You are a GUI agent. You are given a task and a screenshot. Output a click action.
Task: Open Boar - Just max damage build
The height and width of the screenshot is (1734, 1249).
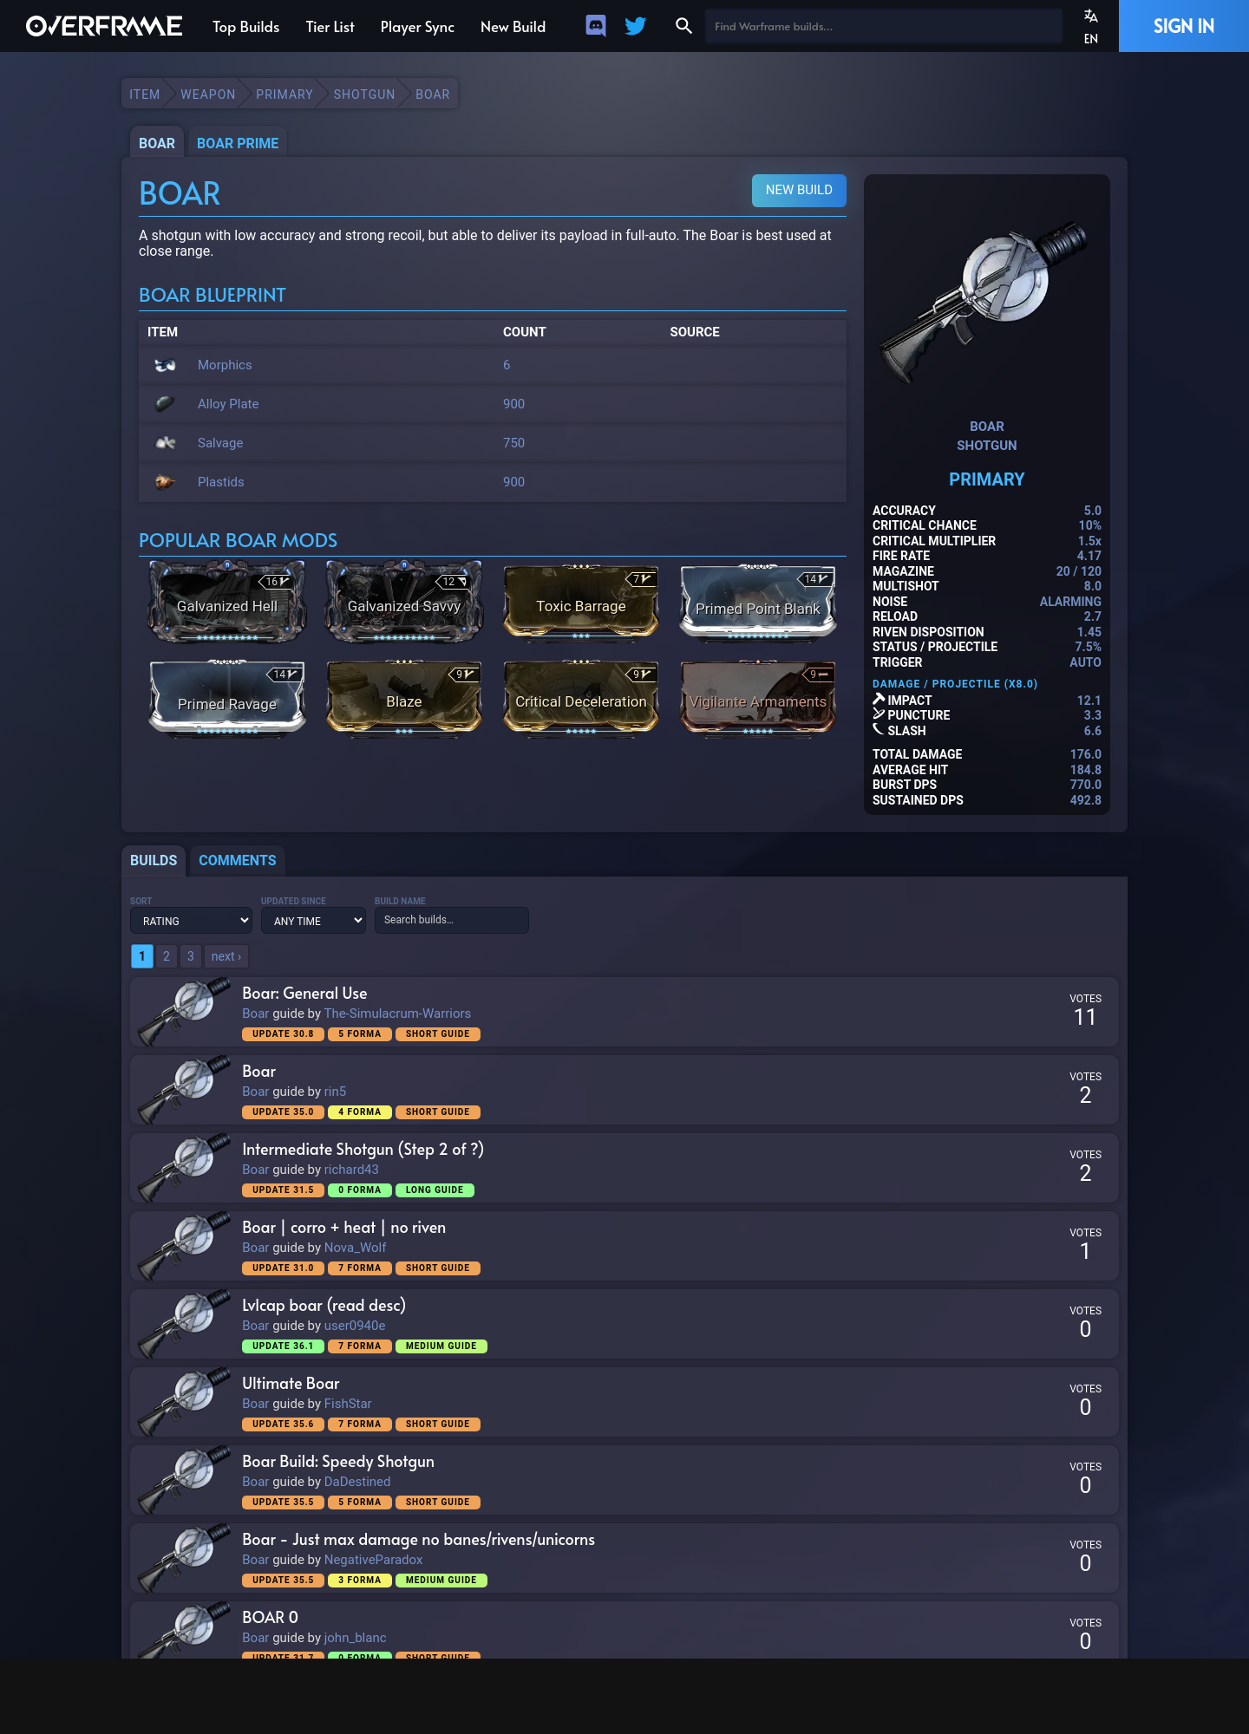pyautogui.click(x=418, y=1540)
